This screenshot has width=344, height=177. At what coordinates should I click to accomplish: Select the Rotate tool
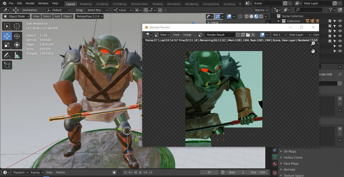pyautogui.click(x=17, y=36)
